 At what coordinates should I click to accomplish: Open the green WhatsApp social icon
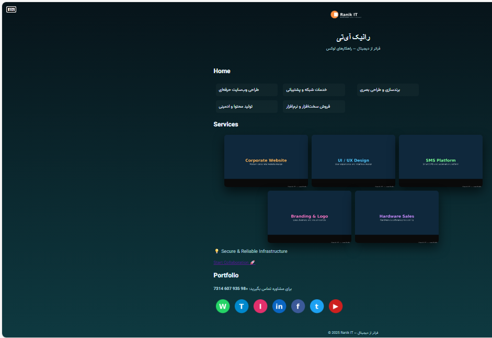223,306
